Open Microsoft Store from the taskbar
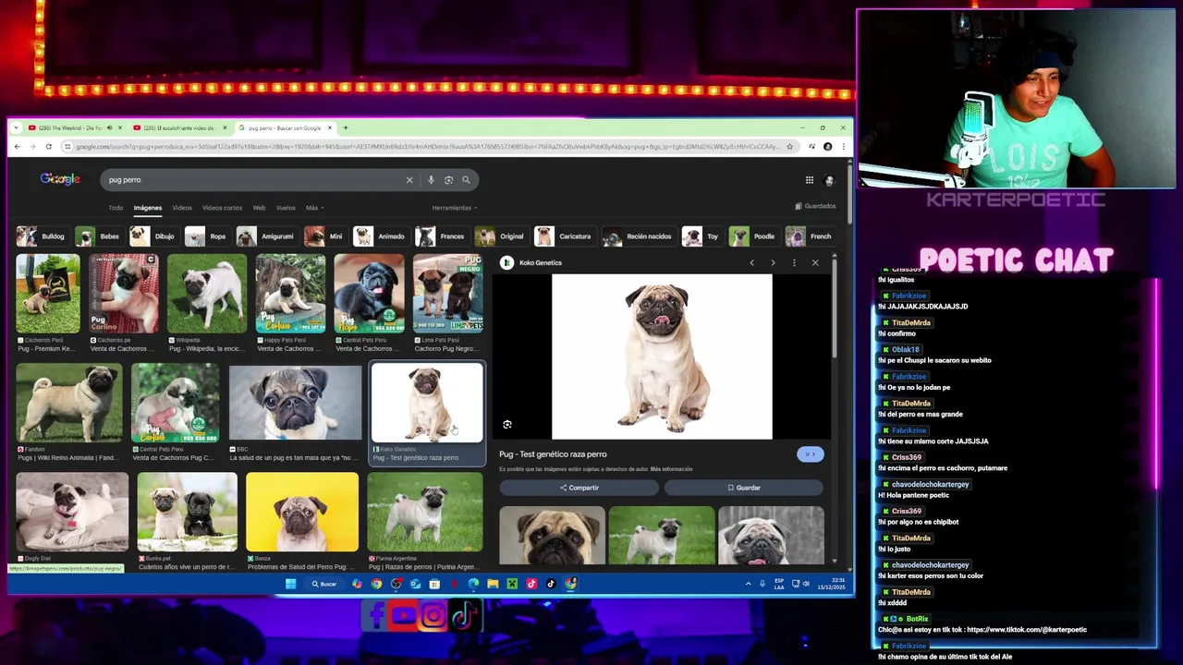Viewport: 1183px width, 665px height. click(x=434, y=584)
